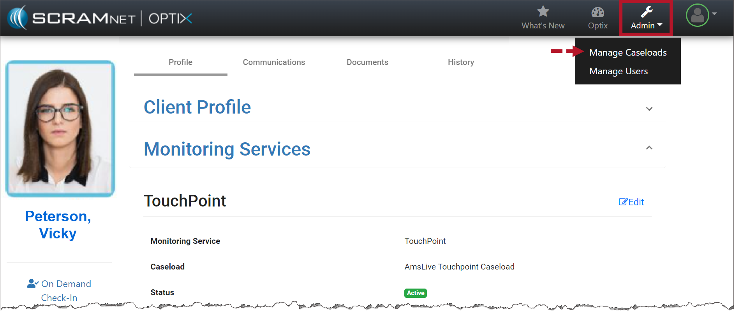Viewport: 735px width, 315px height.
Task: Click the green Active status badge
Action: click(415, 293)
